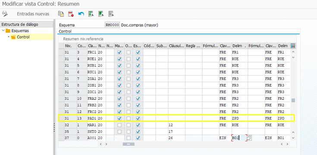
Task: Click the vertical scrollbar thumb
Action: [293, 100]
